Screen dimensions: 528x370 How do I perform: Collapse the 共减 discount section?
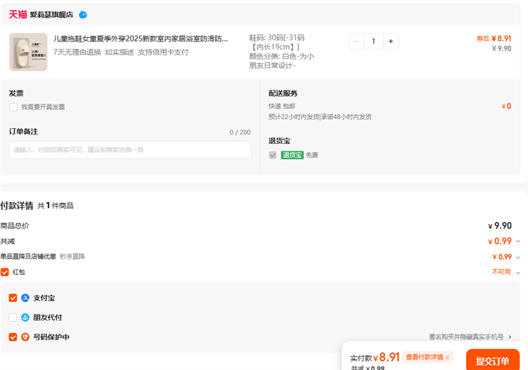pyautogui.click(x=518, y=242)
